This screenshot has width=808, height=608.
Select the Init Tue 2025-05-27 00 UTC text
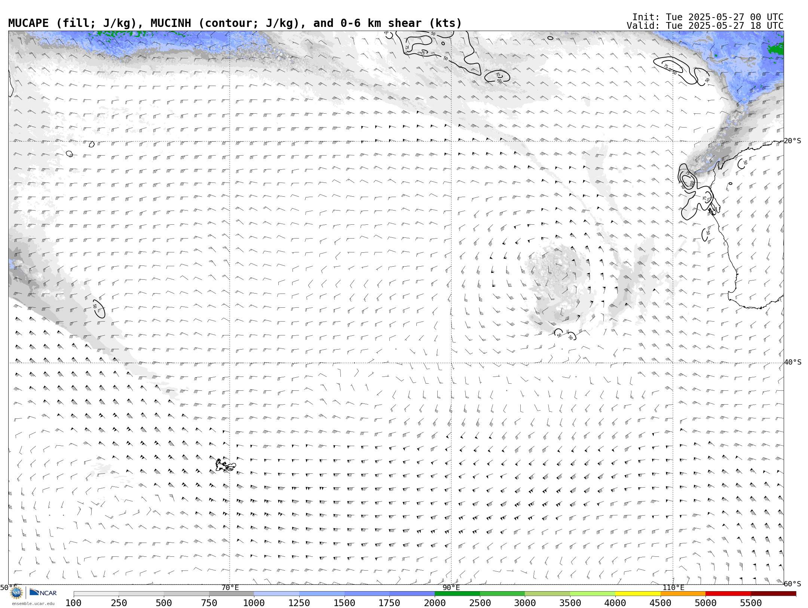tap(708, 17)
